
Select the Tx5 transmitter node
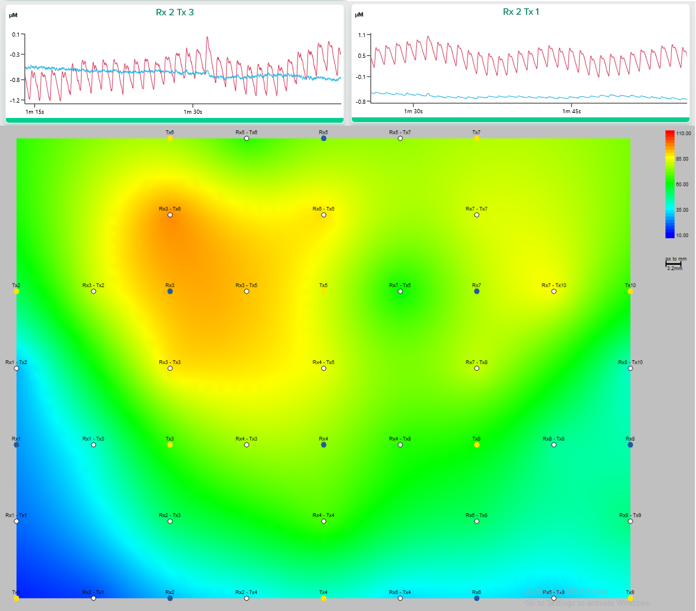[x=324, y=291]
